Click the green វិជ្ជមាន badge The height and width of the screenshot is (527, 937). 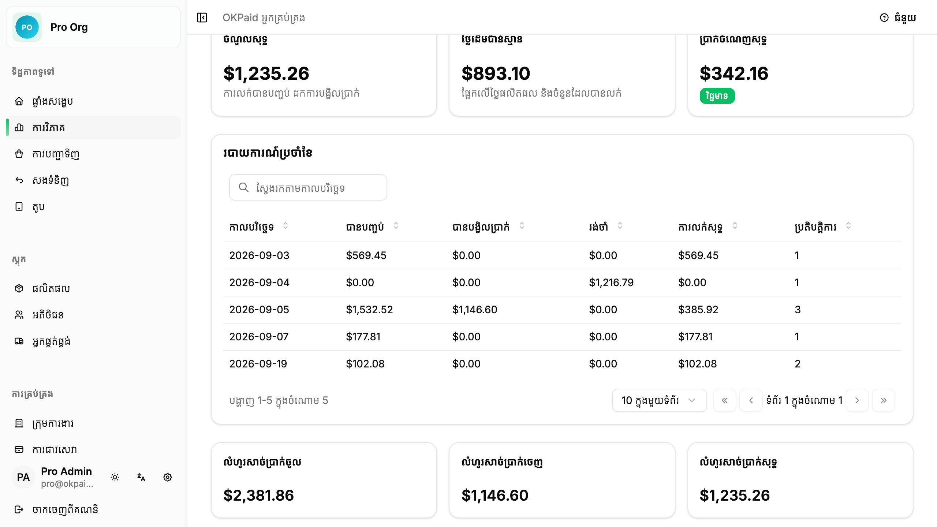(x=717, y=96)
